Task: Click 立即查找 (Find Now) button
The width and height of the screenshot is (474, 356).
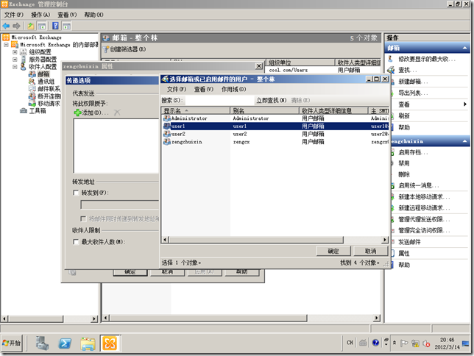Action: click(271, 100)
